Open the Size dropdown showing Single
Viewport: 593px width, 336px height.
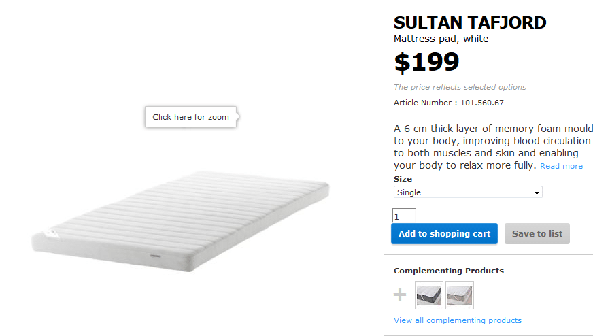(x=468, y=192)
